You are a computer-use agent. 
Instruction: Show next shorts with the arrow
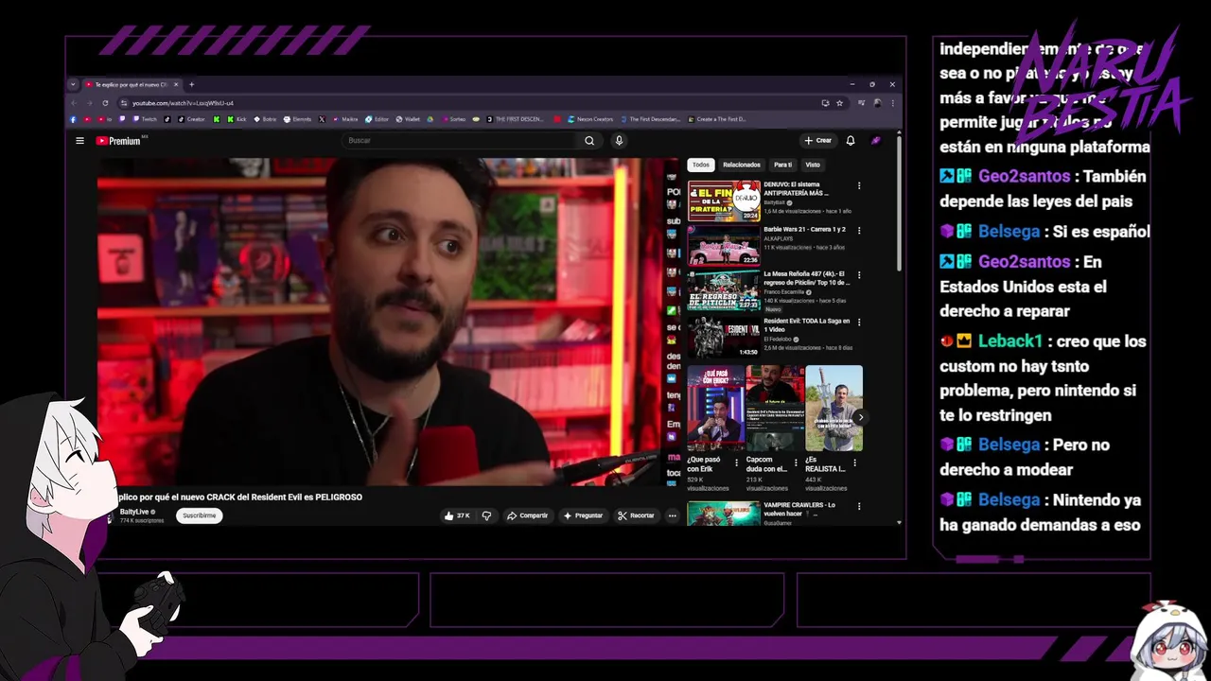tap(860, 417)
